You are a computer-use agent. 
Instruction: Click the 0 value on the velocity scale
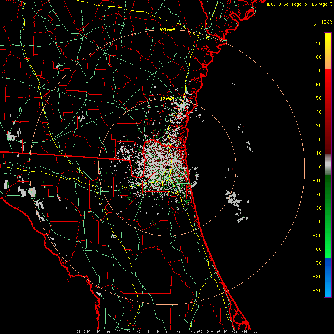click(x=320, y=167)
